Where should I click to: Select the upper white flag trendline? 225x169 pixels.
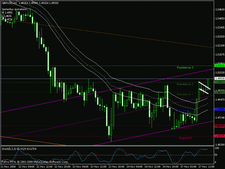click(204, 85)
